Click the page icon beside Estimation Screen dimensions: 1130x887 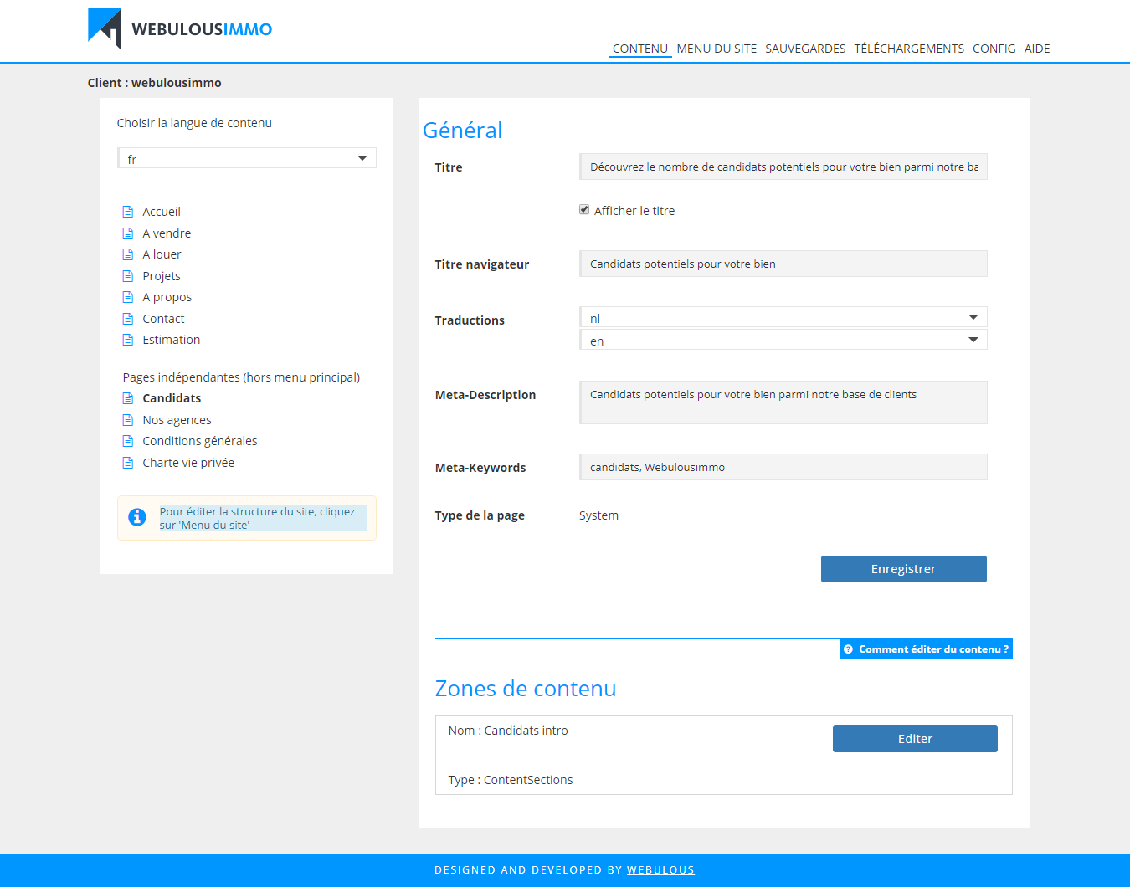coord(128,340)
